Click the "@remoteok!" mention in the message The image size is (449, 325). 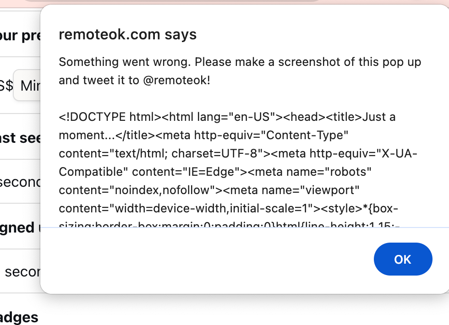(176, 81)
